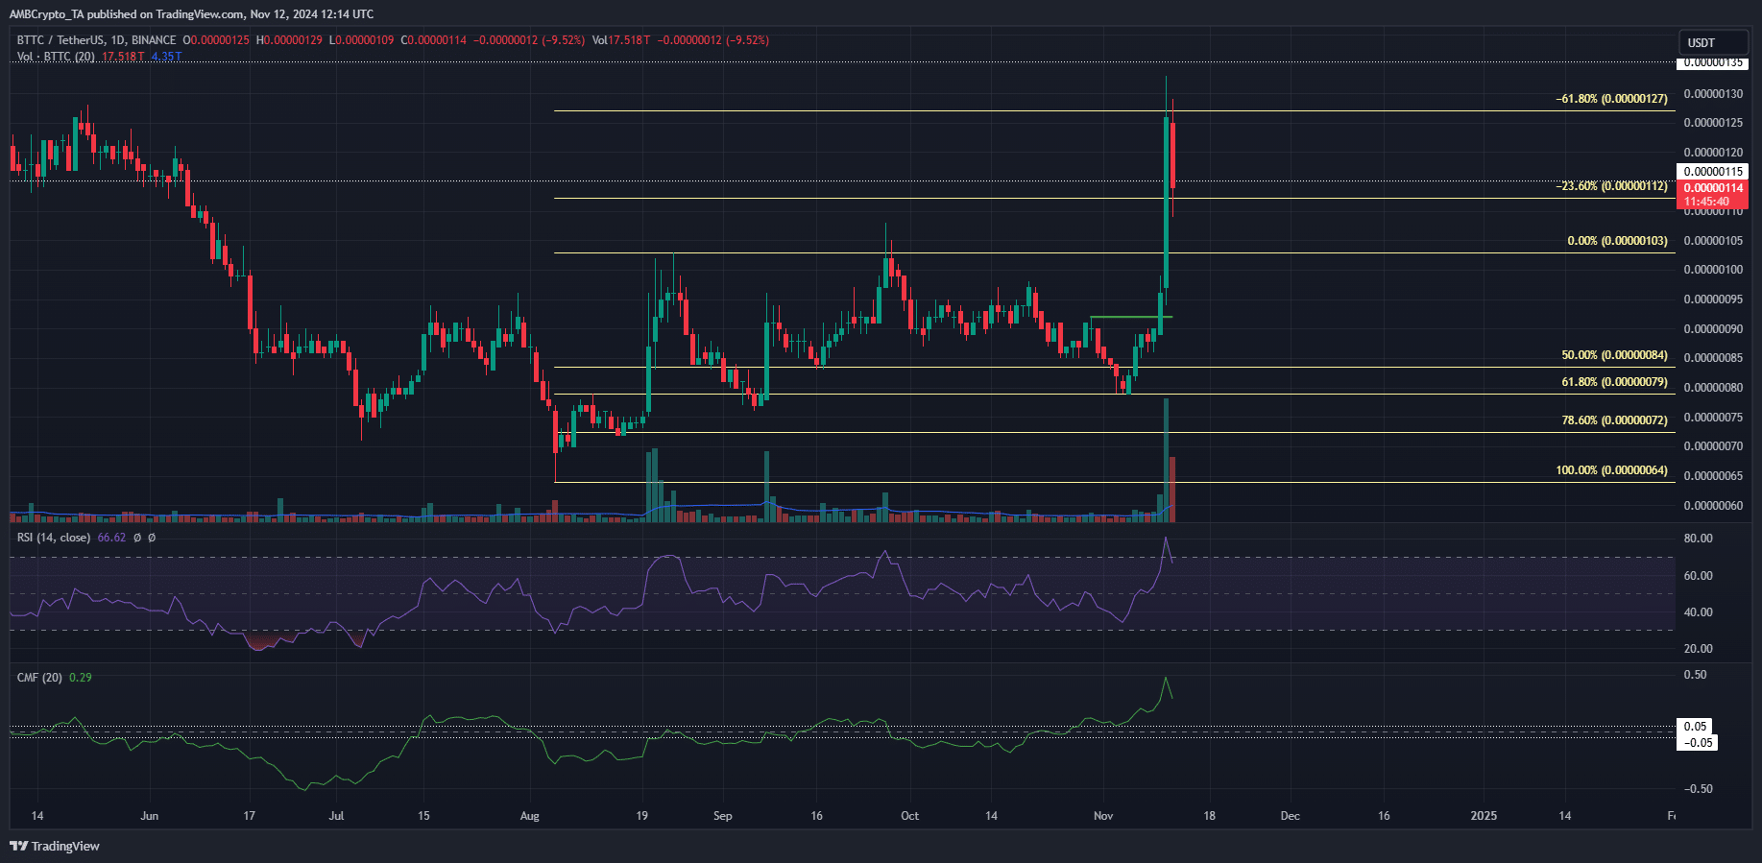Click the BTTC / TetherUS symbol title

(x=96, y=40)
